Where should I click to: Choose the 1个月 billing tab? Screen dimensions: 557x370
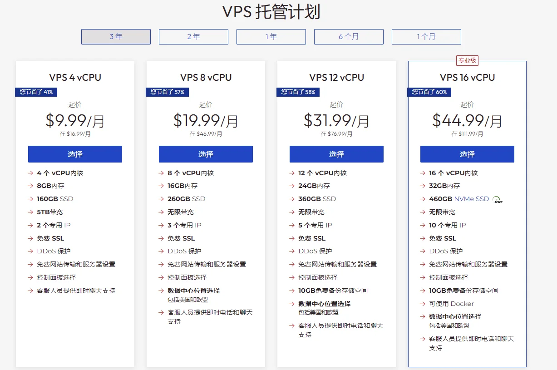pyautogui.click(x=426, y=37)
